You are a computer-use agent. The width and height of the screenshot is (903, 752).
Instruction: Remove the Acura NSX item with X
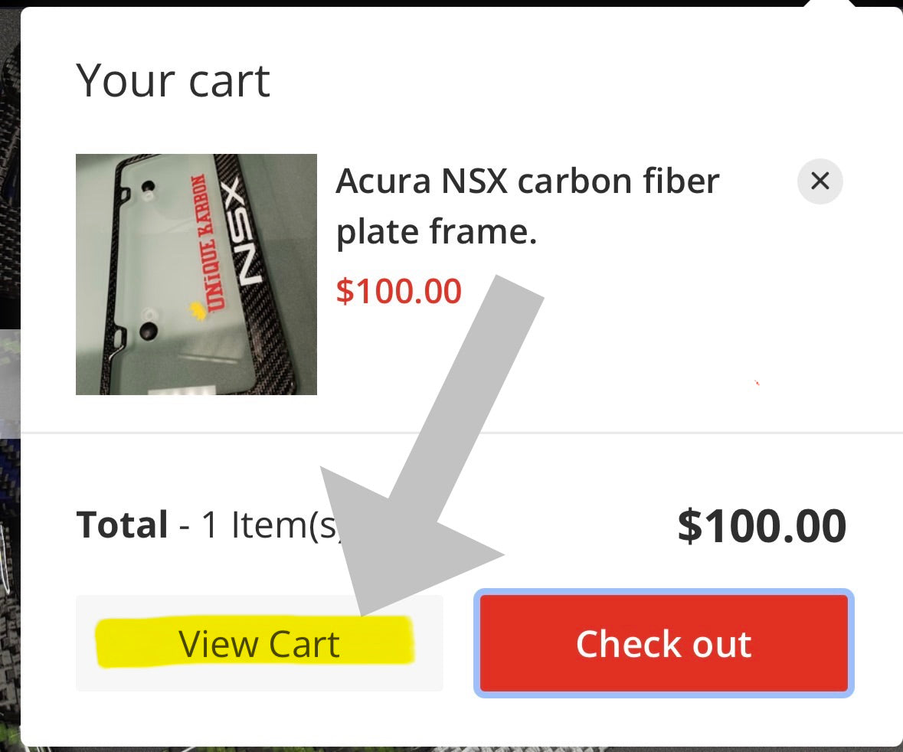(x=820, y=181)
